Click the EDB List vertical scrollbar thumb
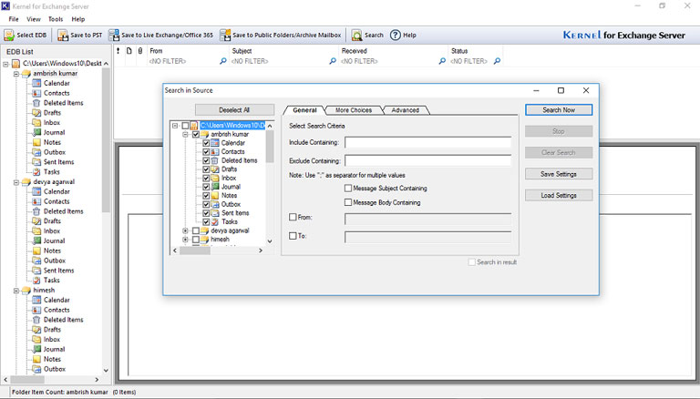The height and width of the screenshot is (399, 700). pyautogui.click(x=106, y=140)
